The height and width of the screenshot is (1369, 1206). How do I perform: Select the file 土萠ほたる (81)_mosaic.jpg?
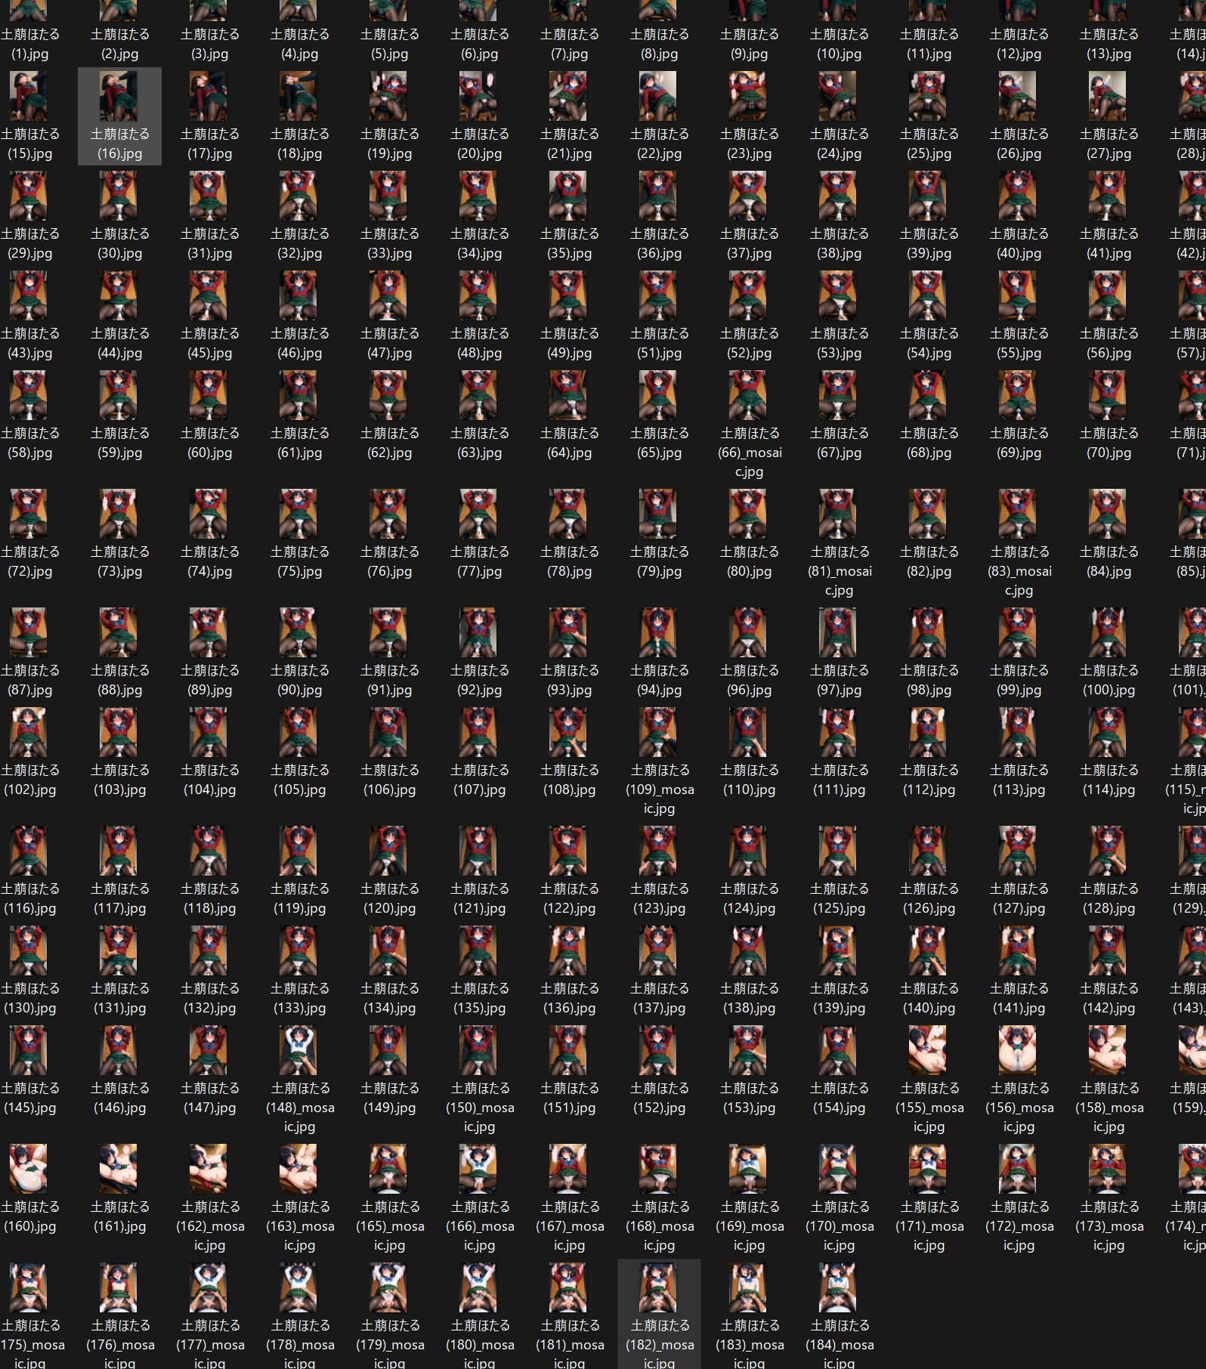839,543
